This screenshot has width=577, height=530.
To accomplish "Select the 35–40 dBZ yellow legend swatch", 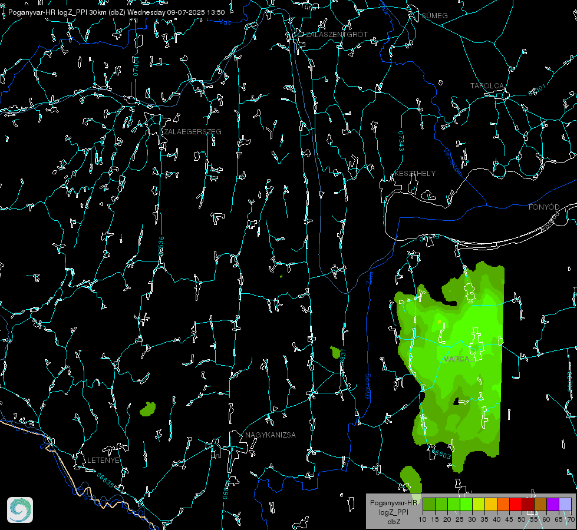I will pyautogui.click(x=491, y=504).
